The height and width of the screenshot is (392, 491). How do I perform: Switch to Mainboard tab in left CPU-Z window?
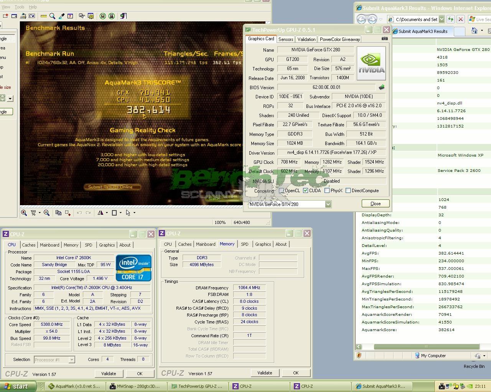pyautogui.click(x=50, y=245)
